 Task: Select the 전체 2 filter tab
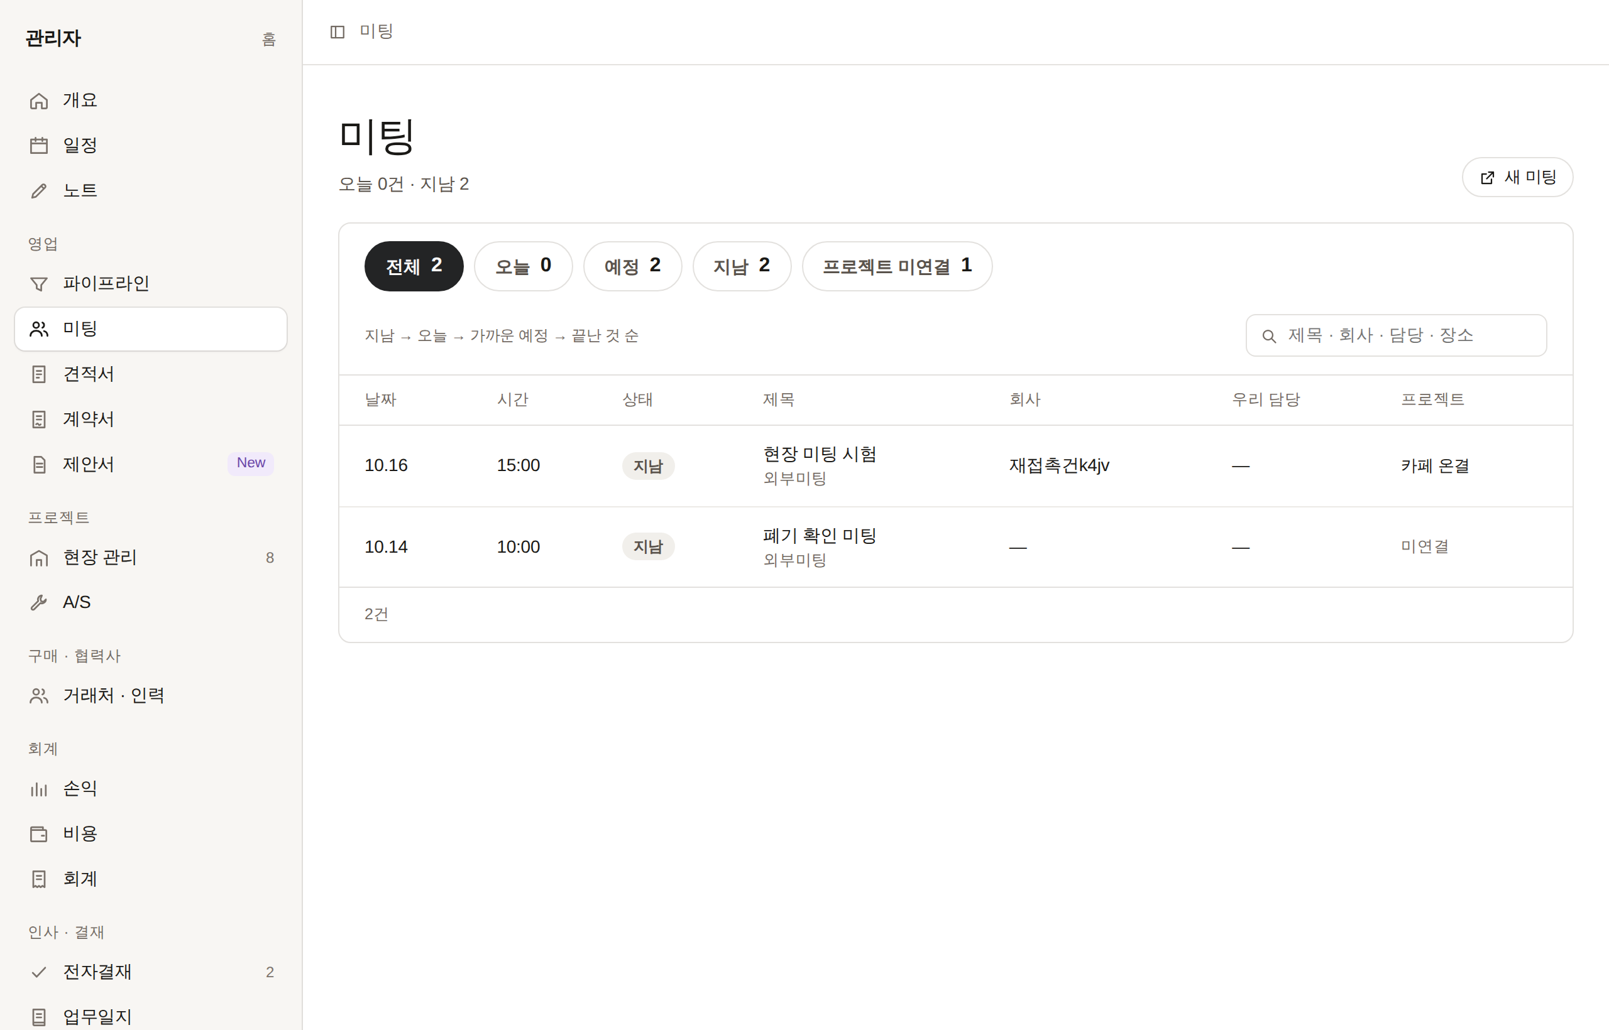(414, 266)
